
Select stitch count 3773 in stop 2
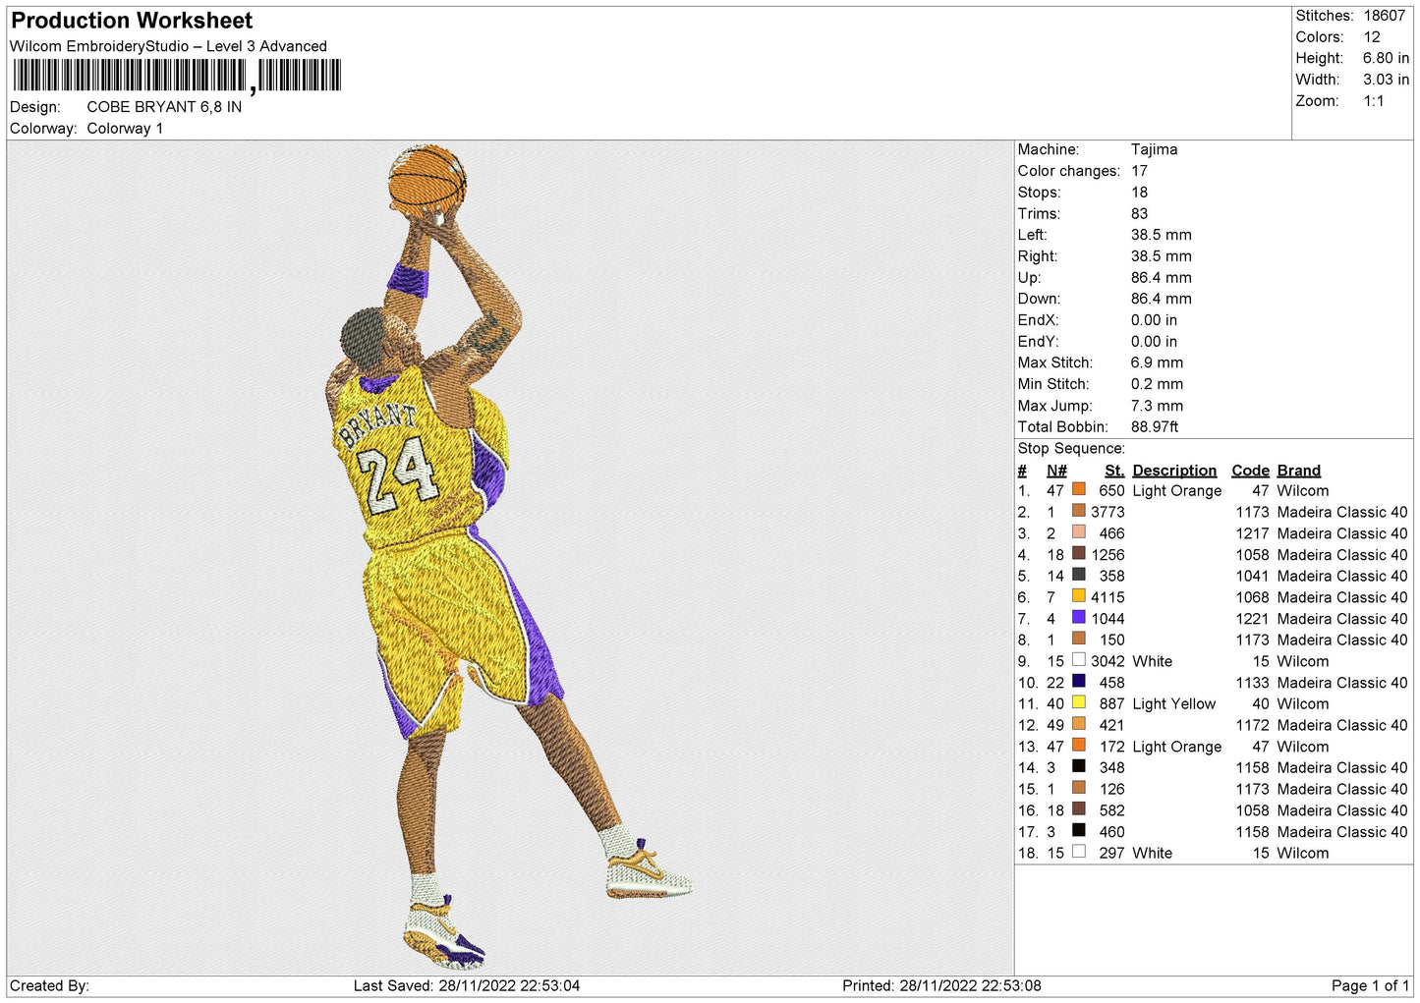pyautogui.click(x=1108, y=512)
